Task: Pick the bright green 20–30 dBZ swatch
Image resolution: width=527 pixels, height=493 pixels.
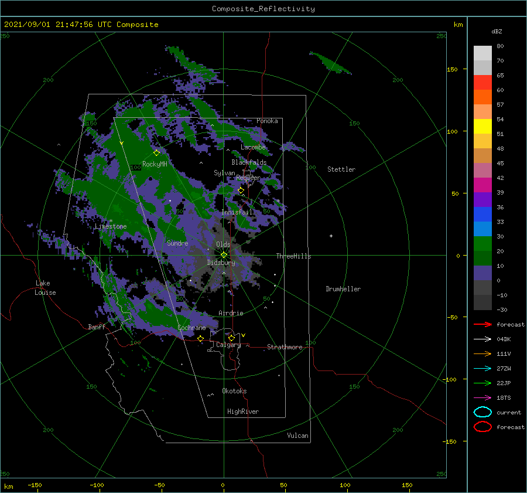Action: [x=482, y=244]
